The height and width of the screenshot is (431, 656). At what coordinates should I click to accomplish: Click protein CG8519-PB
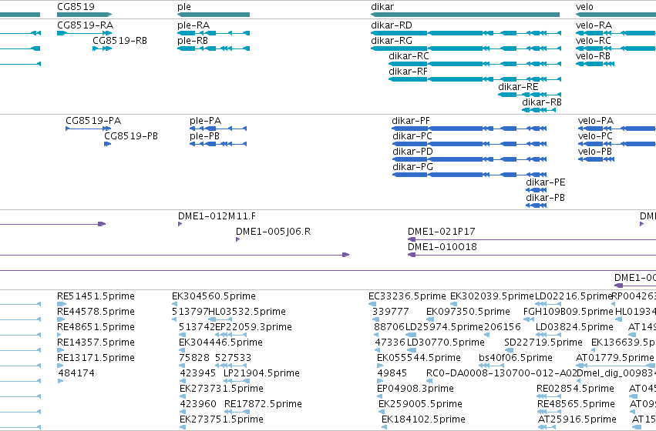point(107,144)
